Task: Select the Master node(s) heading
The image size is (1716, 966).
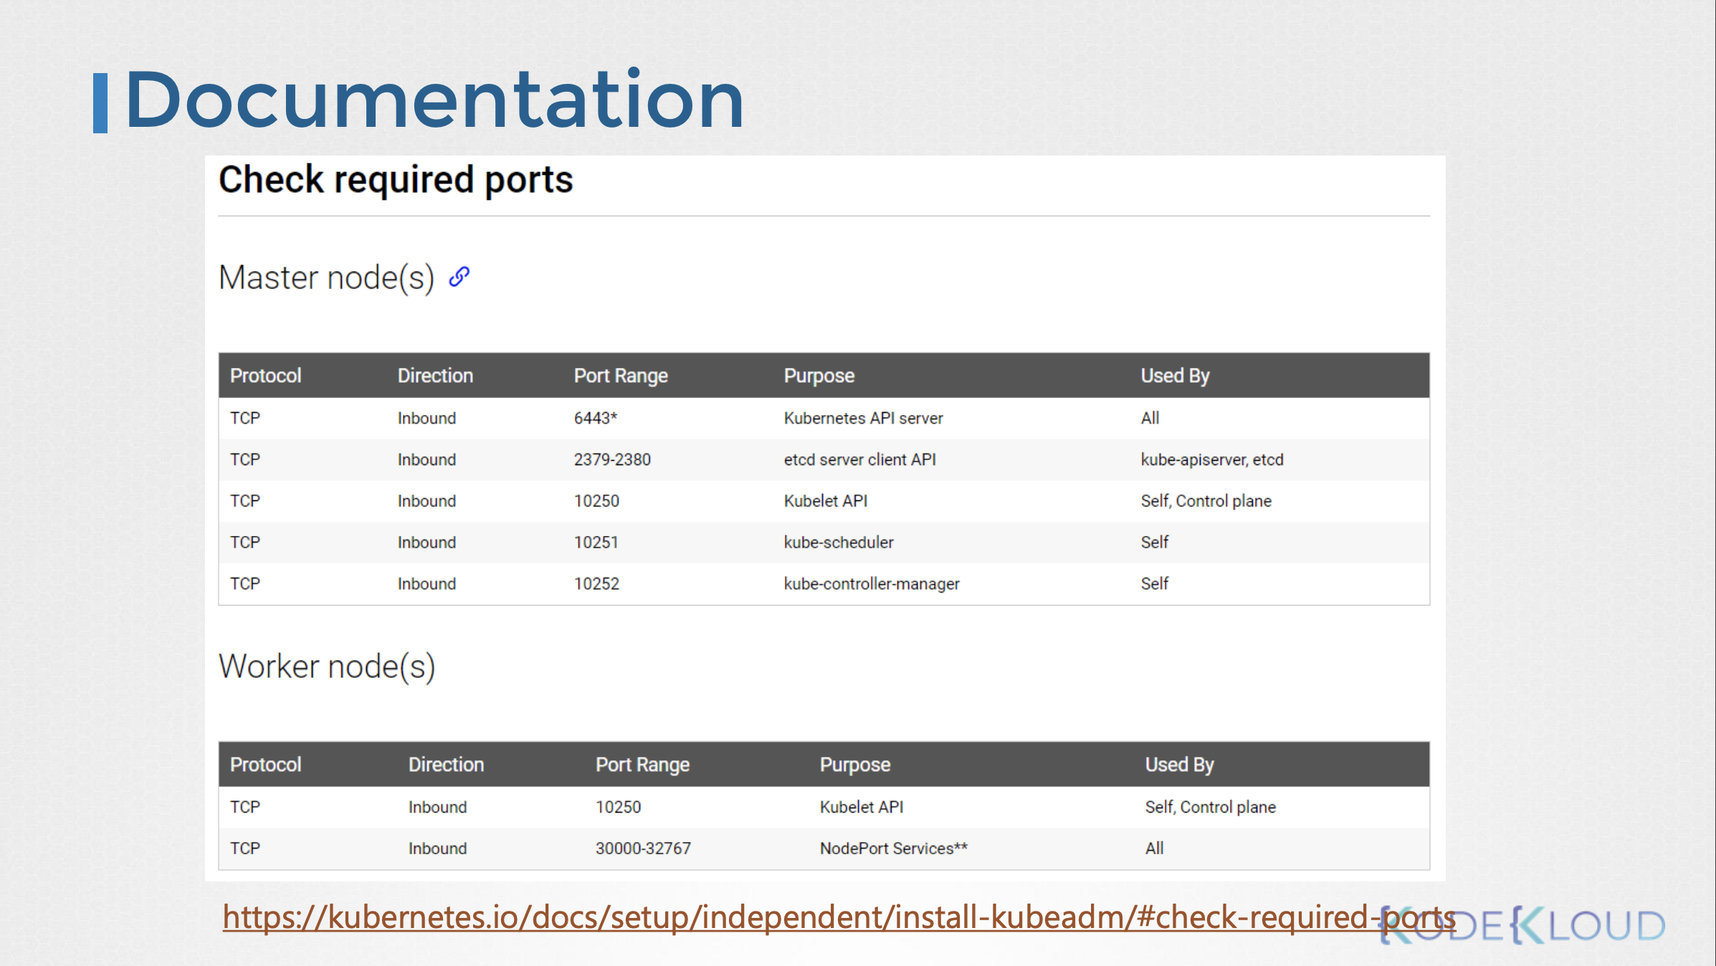Action: pos(327,277)
